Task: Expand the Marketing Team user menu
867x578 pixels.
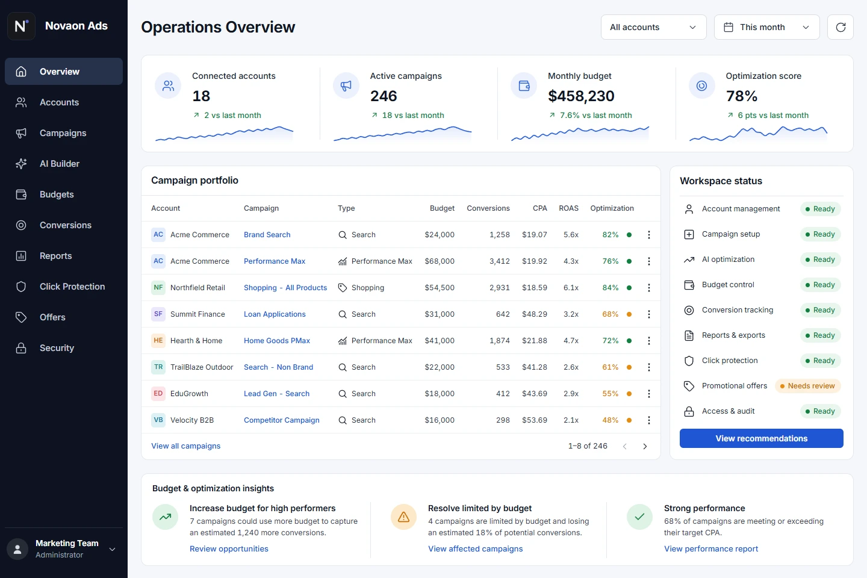Action: pos(64,548)
